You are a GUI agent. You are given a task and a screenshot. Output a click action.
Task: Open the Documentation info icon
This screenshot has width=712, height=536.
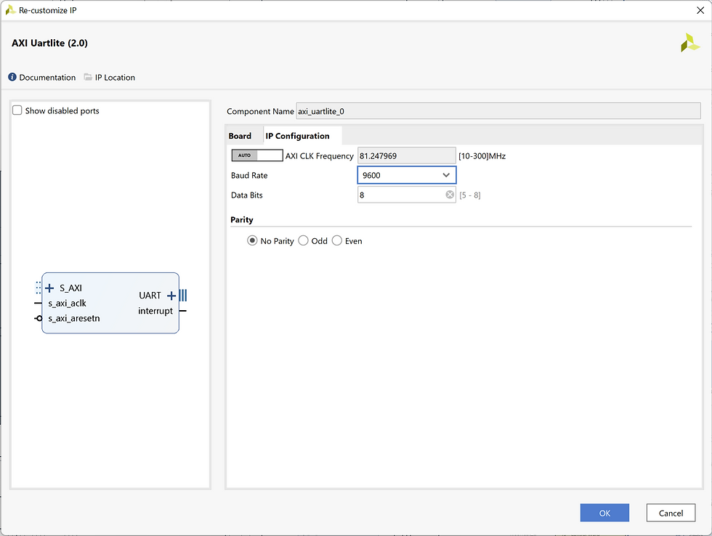[x=12, y=77]
